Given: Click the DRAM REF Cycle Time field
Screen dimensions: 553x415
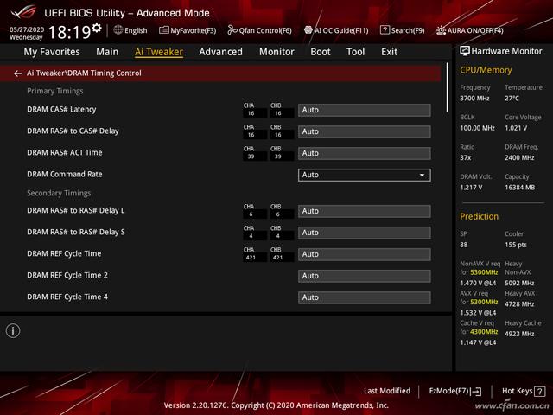Looking at the screenshot, I should coord(365,254).
